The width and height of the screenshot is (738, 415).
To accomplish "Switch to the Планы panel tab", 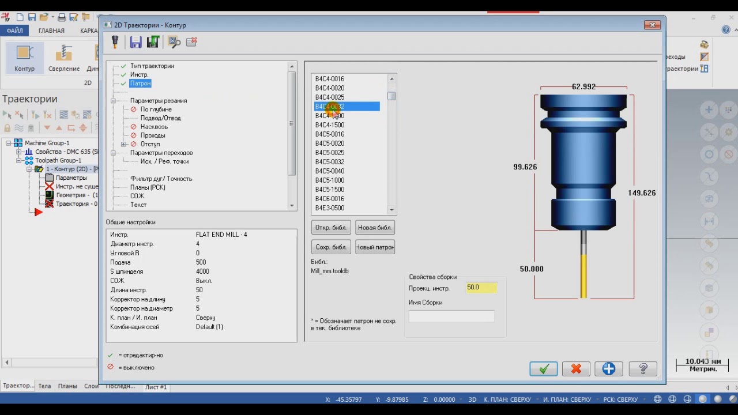I will click(68, 386).
